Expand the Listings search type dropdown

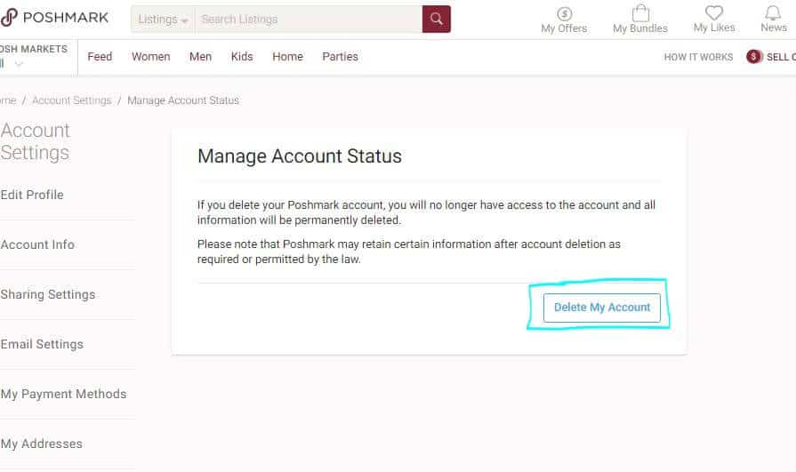163,20
